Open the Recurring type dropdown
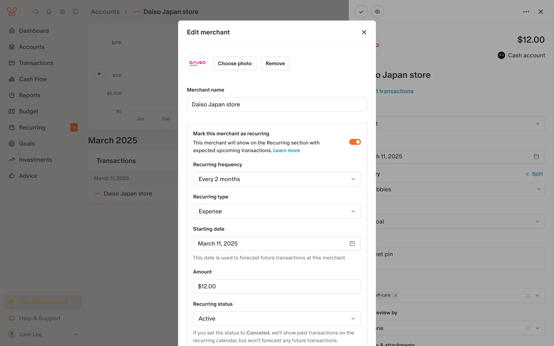This screenshot has width=554, height=346. pos(277,211)
